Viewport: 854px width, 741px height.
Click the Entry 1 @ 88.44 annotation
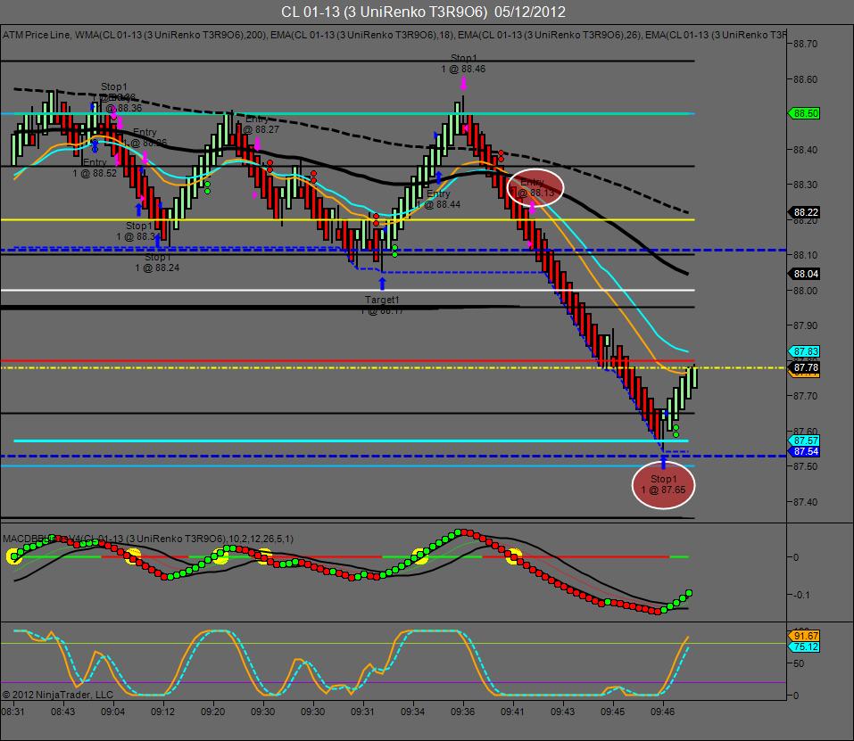pyautogui.click(x=438, y=199)
